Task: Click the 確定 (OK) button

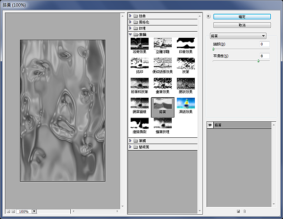Action: click(x=242, y=17)
